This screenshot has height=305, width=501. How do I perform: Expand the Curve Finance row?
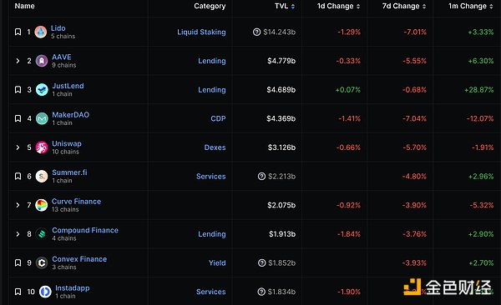coord(18,205)
